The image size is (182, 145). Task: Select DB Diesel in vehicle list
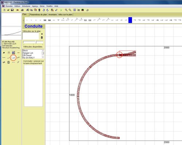[27, 55]
